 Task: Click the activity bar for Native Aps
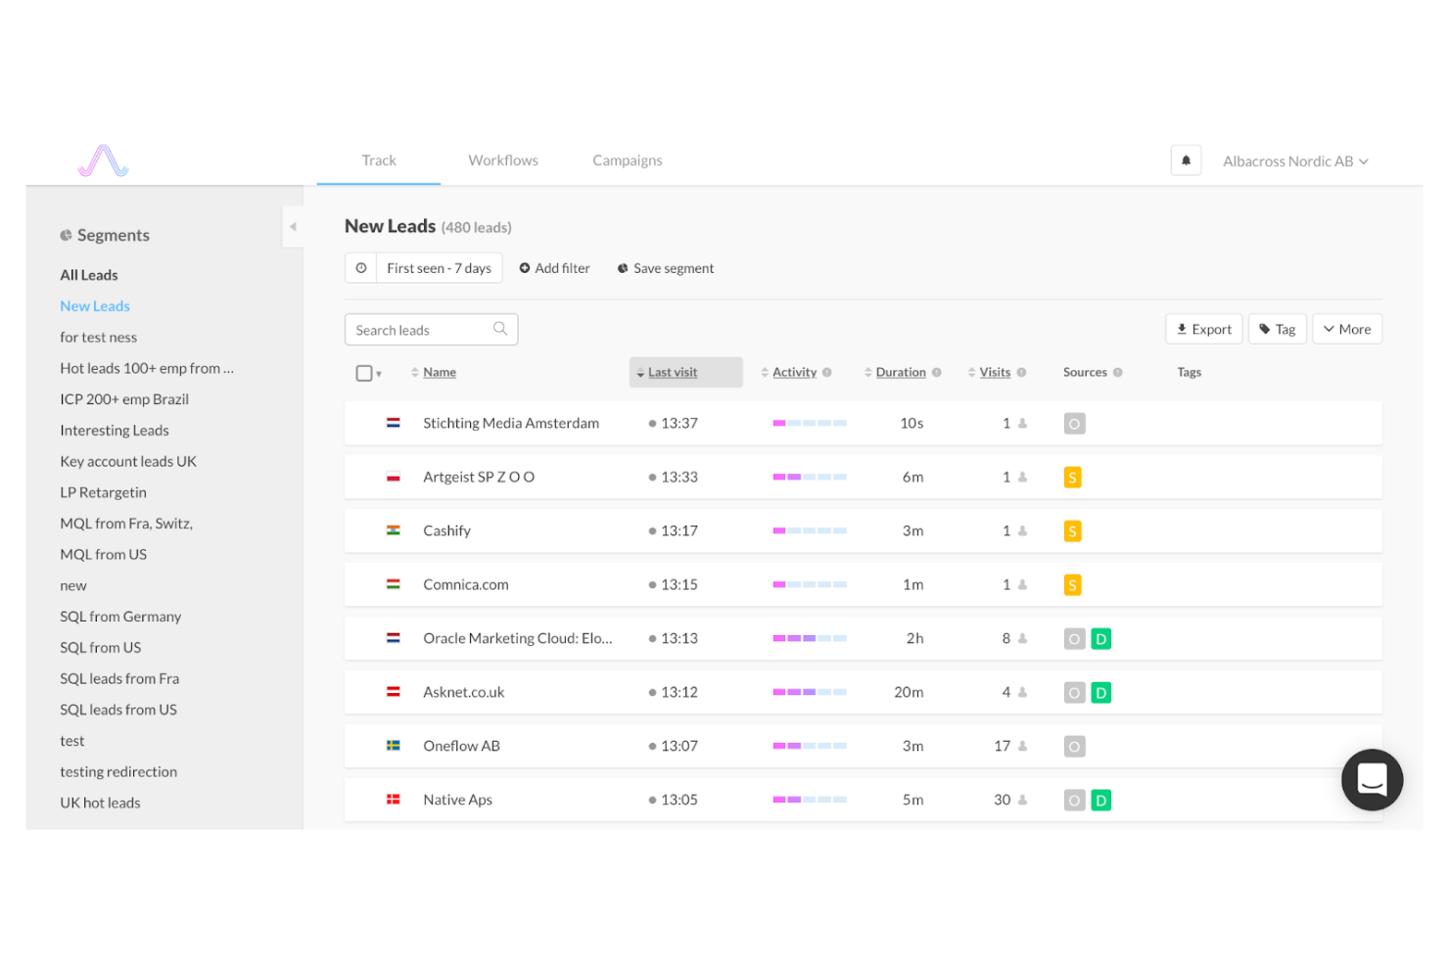click(810, 800)
